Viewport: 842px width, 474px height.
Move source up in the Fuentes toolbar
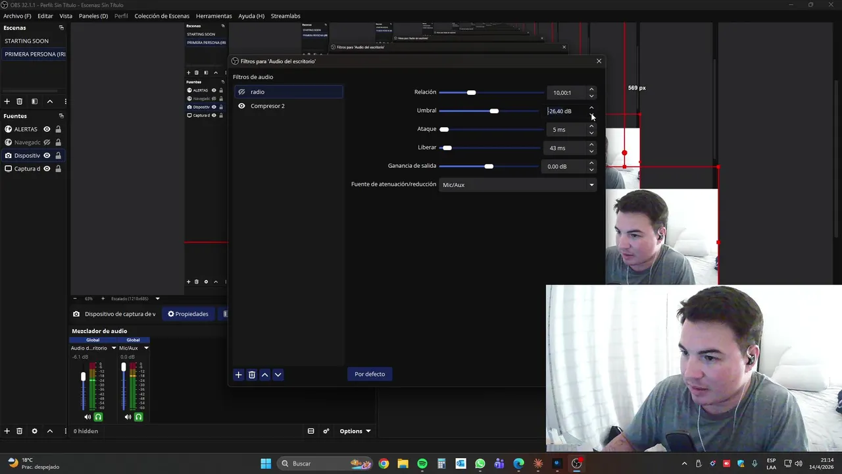tap(49, 431)
